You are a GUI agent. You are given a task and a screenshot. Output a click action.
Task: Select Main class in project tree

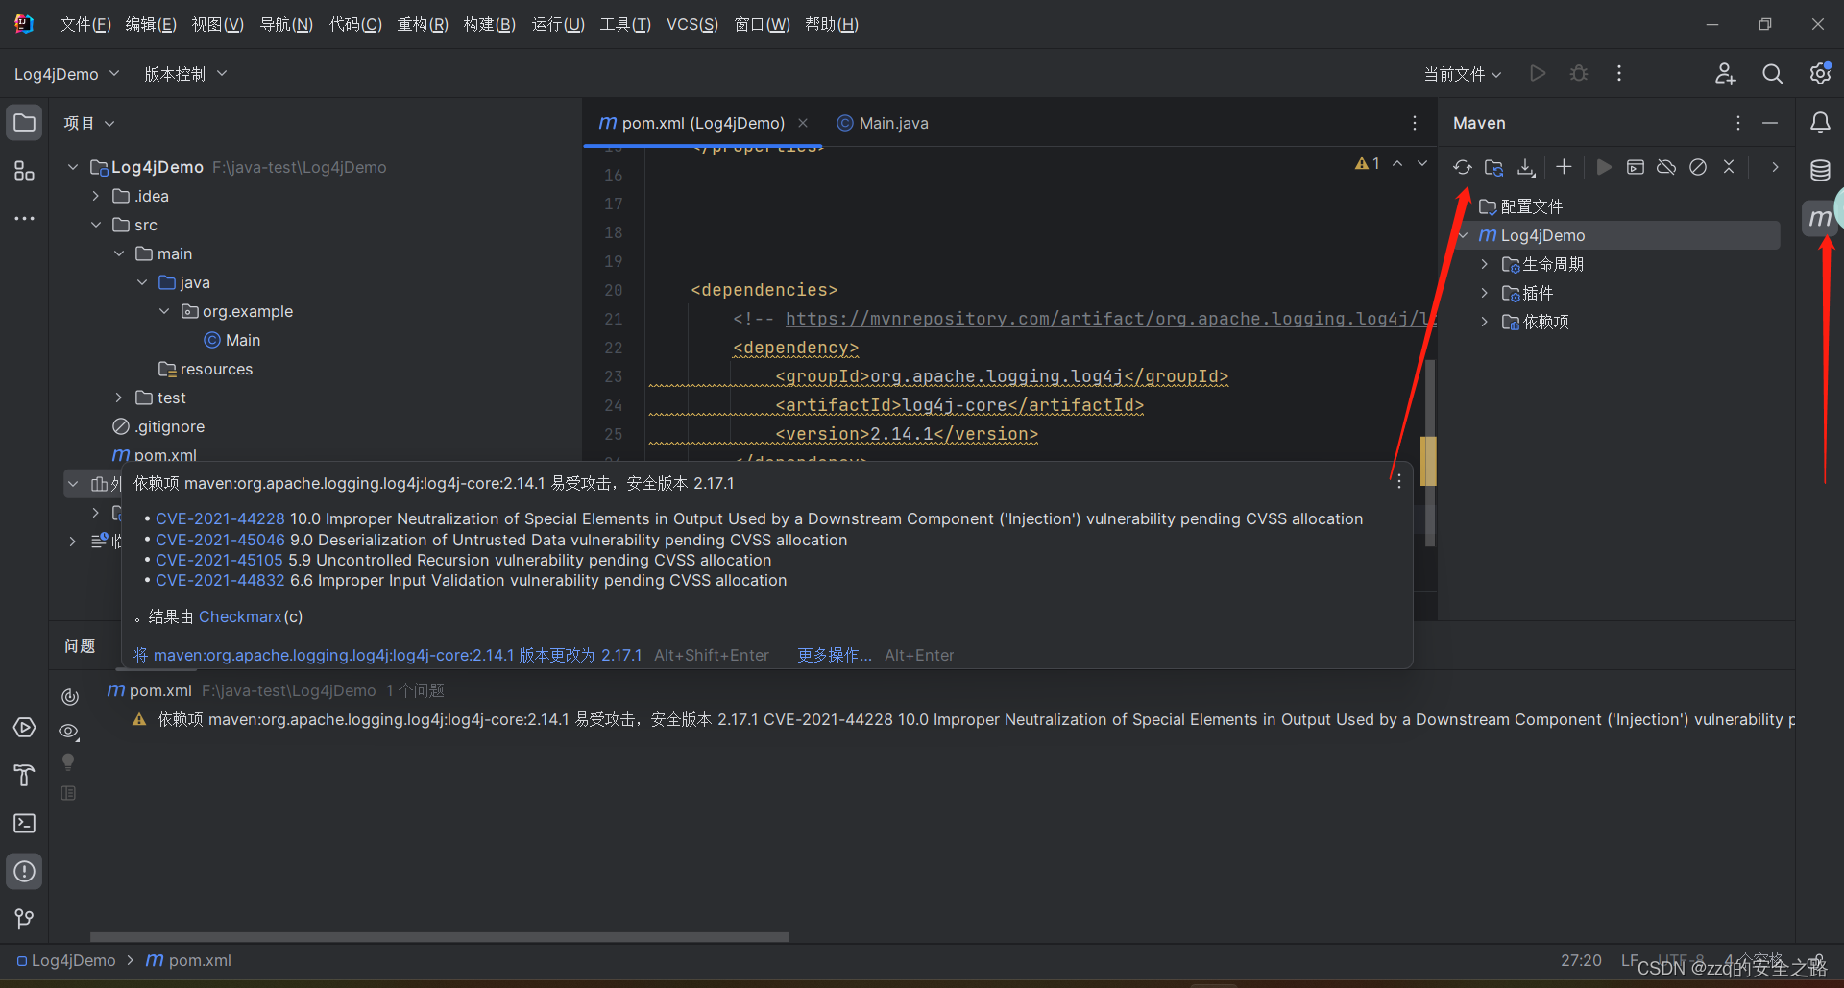coord(232,340)
